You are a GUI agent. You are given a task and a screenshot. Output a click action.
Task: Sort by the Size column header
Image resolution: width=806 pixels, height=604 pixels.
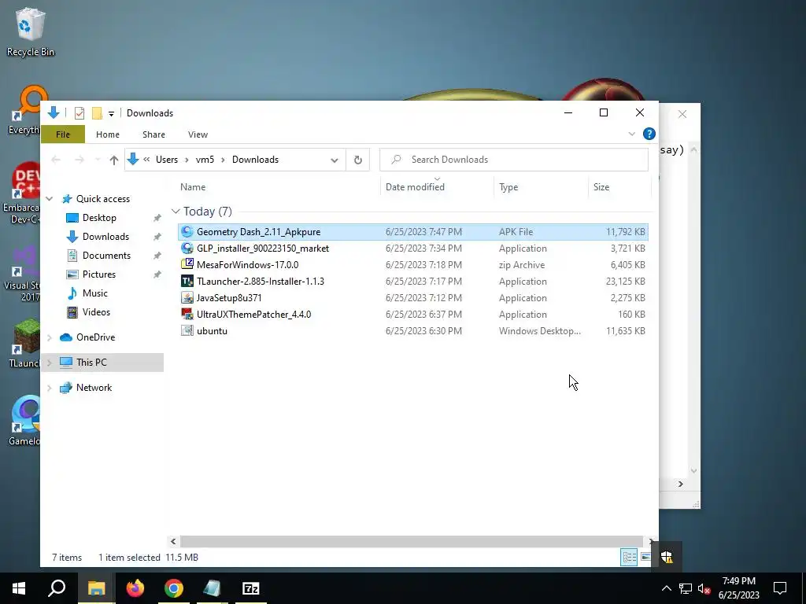pos(601,187)
